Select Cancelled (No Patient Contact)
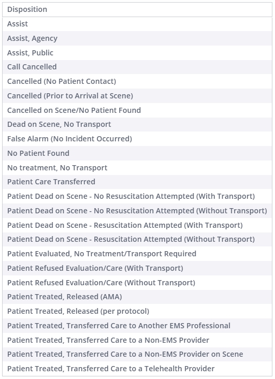275x379 pixels. coord(137,81)
